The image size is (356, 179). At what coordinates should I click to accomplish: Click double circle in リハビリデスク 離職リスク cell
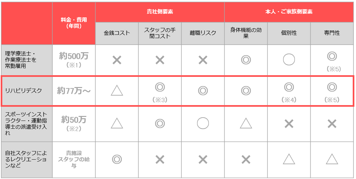pos(203,91)
